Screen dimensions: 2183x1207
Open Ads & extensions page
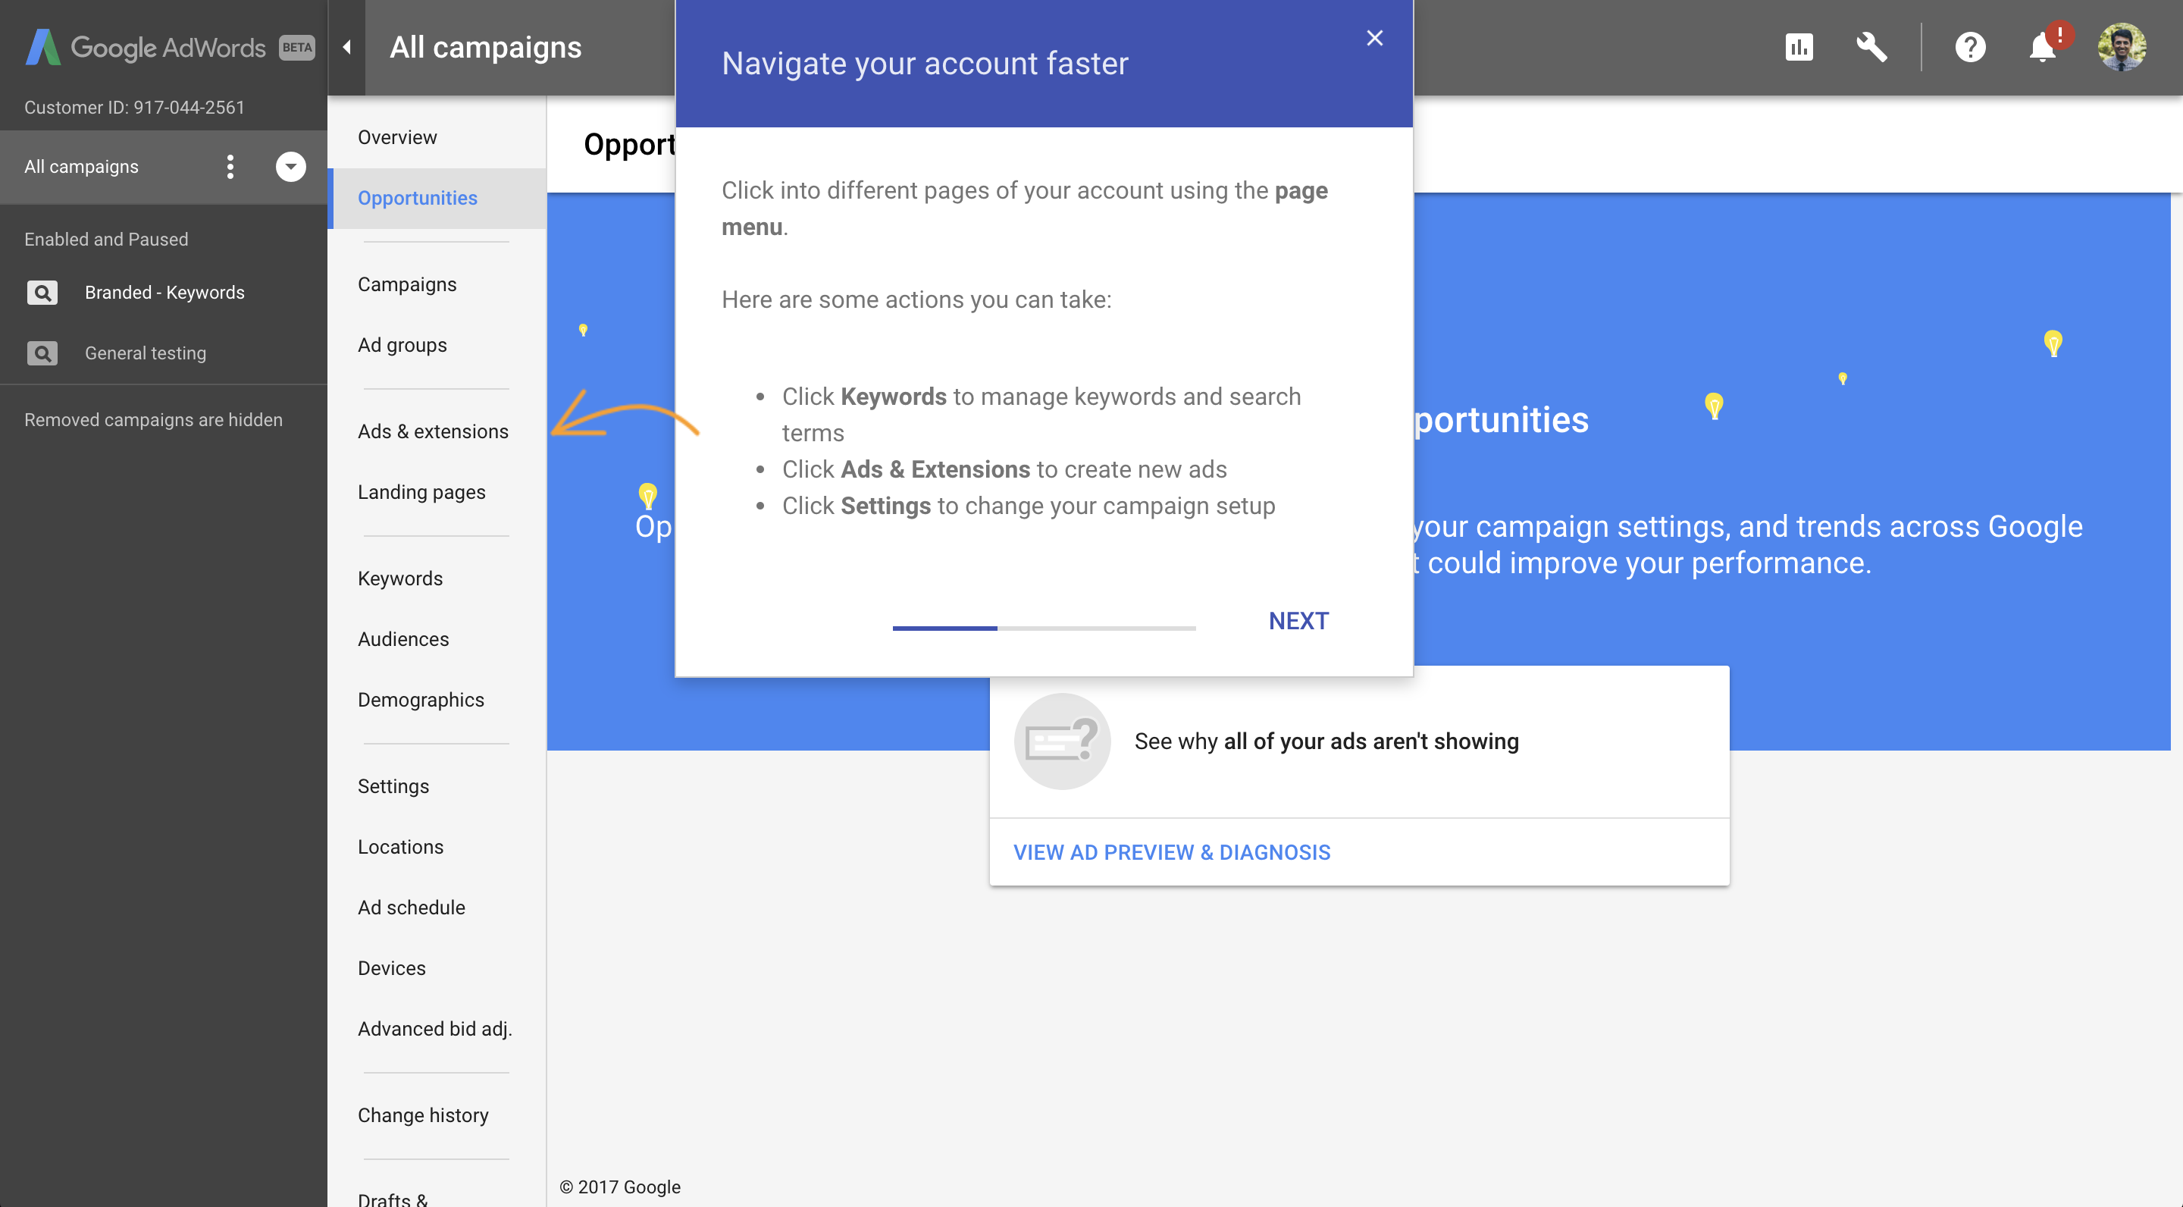point(433,432)
